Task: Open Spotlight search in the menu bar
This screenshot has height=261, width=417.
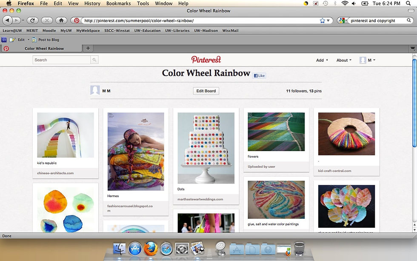Action: (408, 3)
